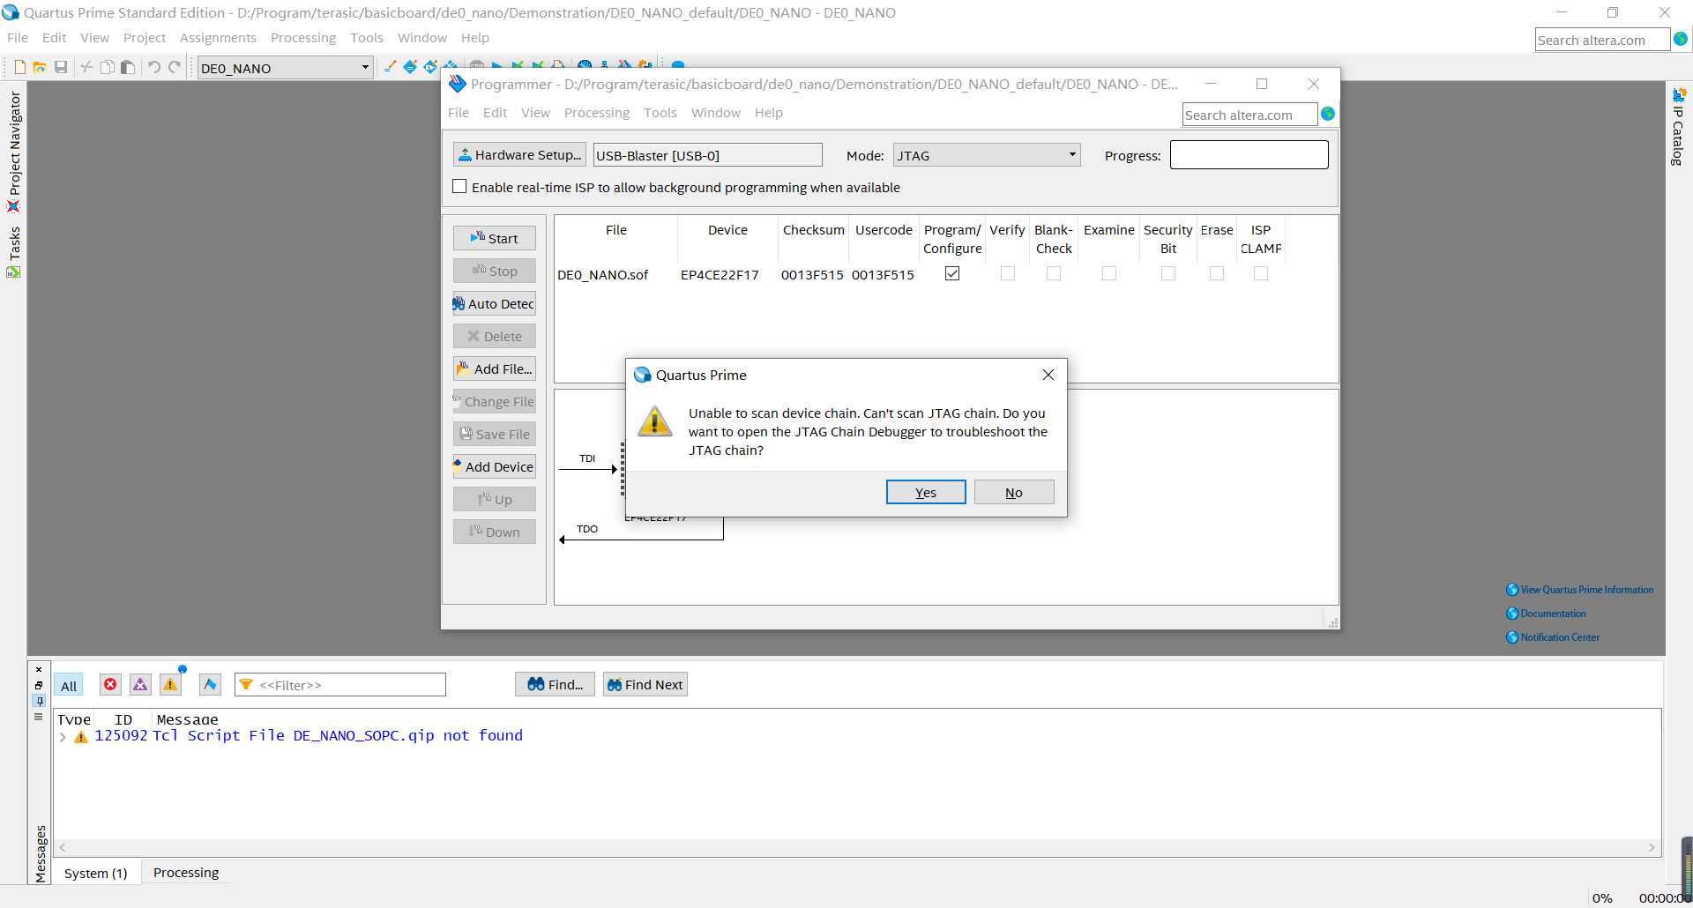Click the globe icon beside main search box
The width and height of the screenshot is (1693, 908).
point(1681,40)
